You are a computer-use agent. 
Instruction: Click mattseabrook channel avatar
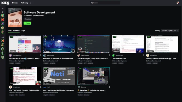[x=10, y=55]
